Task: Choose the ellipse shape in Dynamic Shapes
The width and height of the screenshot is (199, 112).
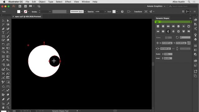Action: [173, 26]
